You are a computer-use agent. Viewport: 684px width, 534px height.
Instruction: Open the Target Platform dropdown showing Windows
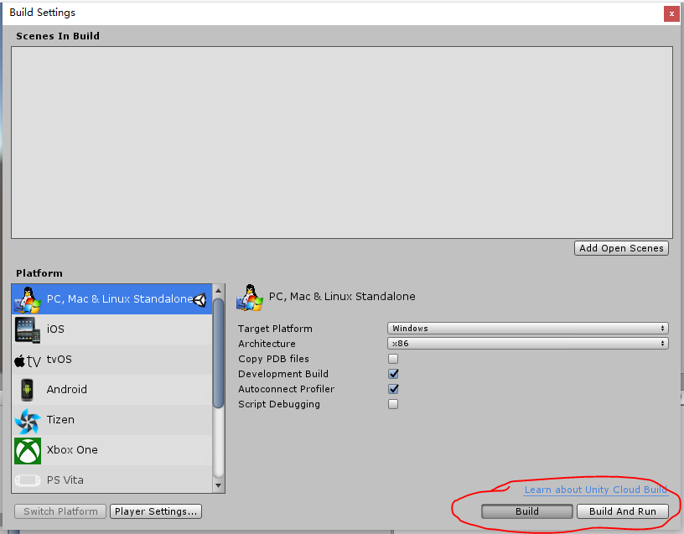click(x=528, y=328)
